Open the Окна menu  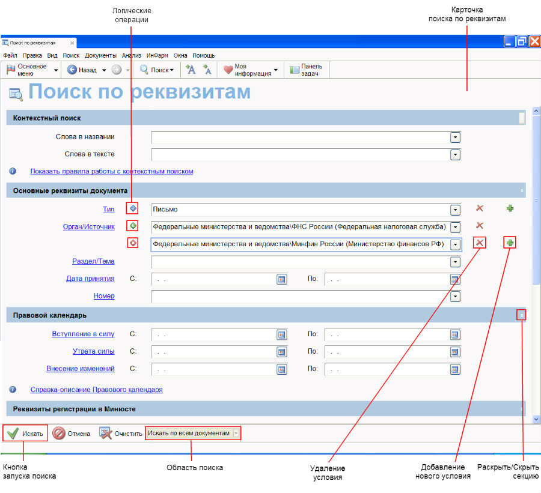180,55
